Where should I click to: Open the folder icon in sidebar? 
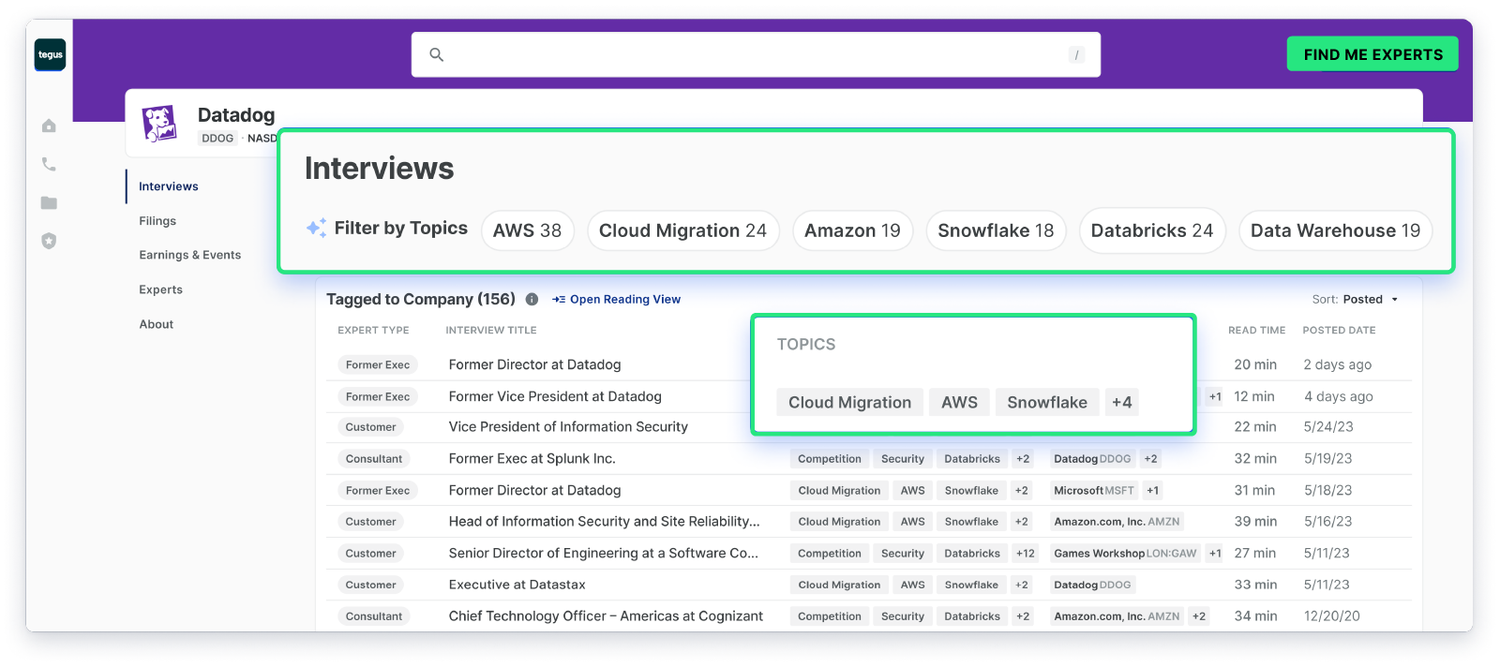(49, 202)
